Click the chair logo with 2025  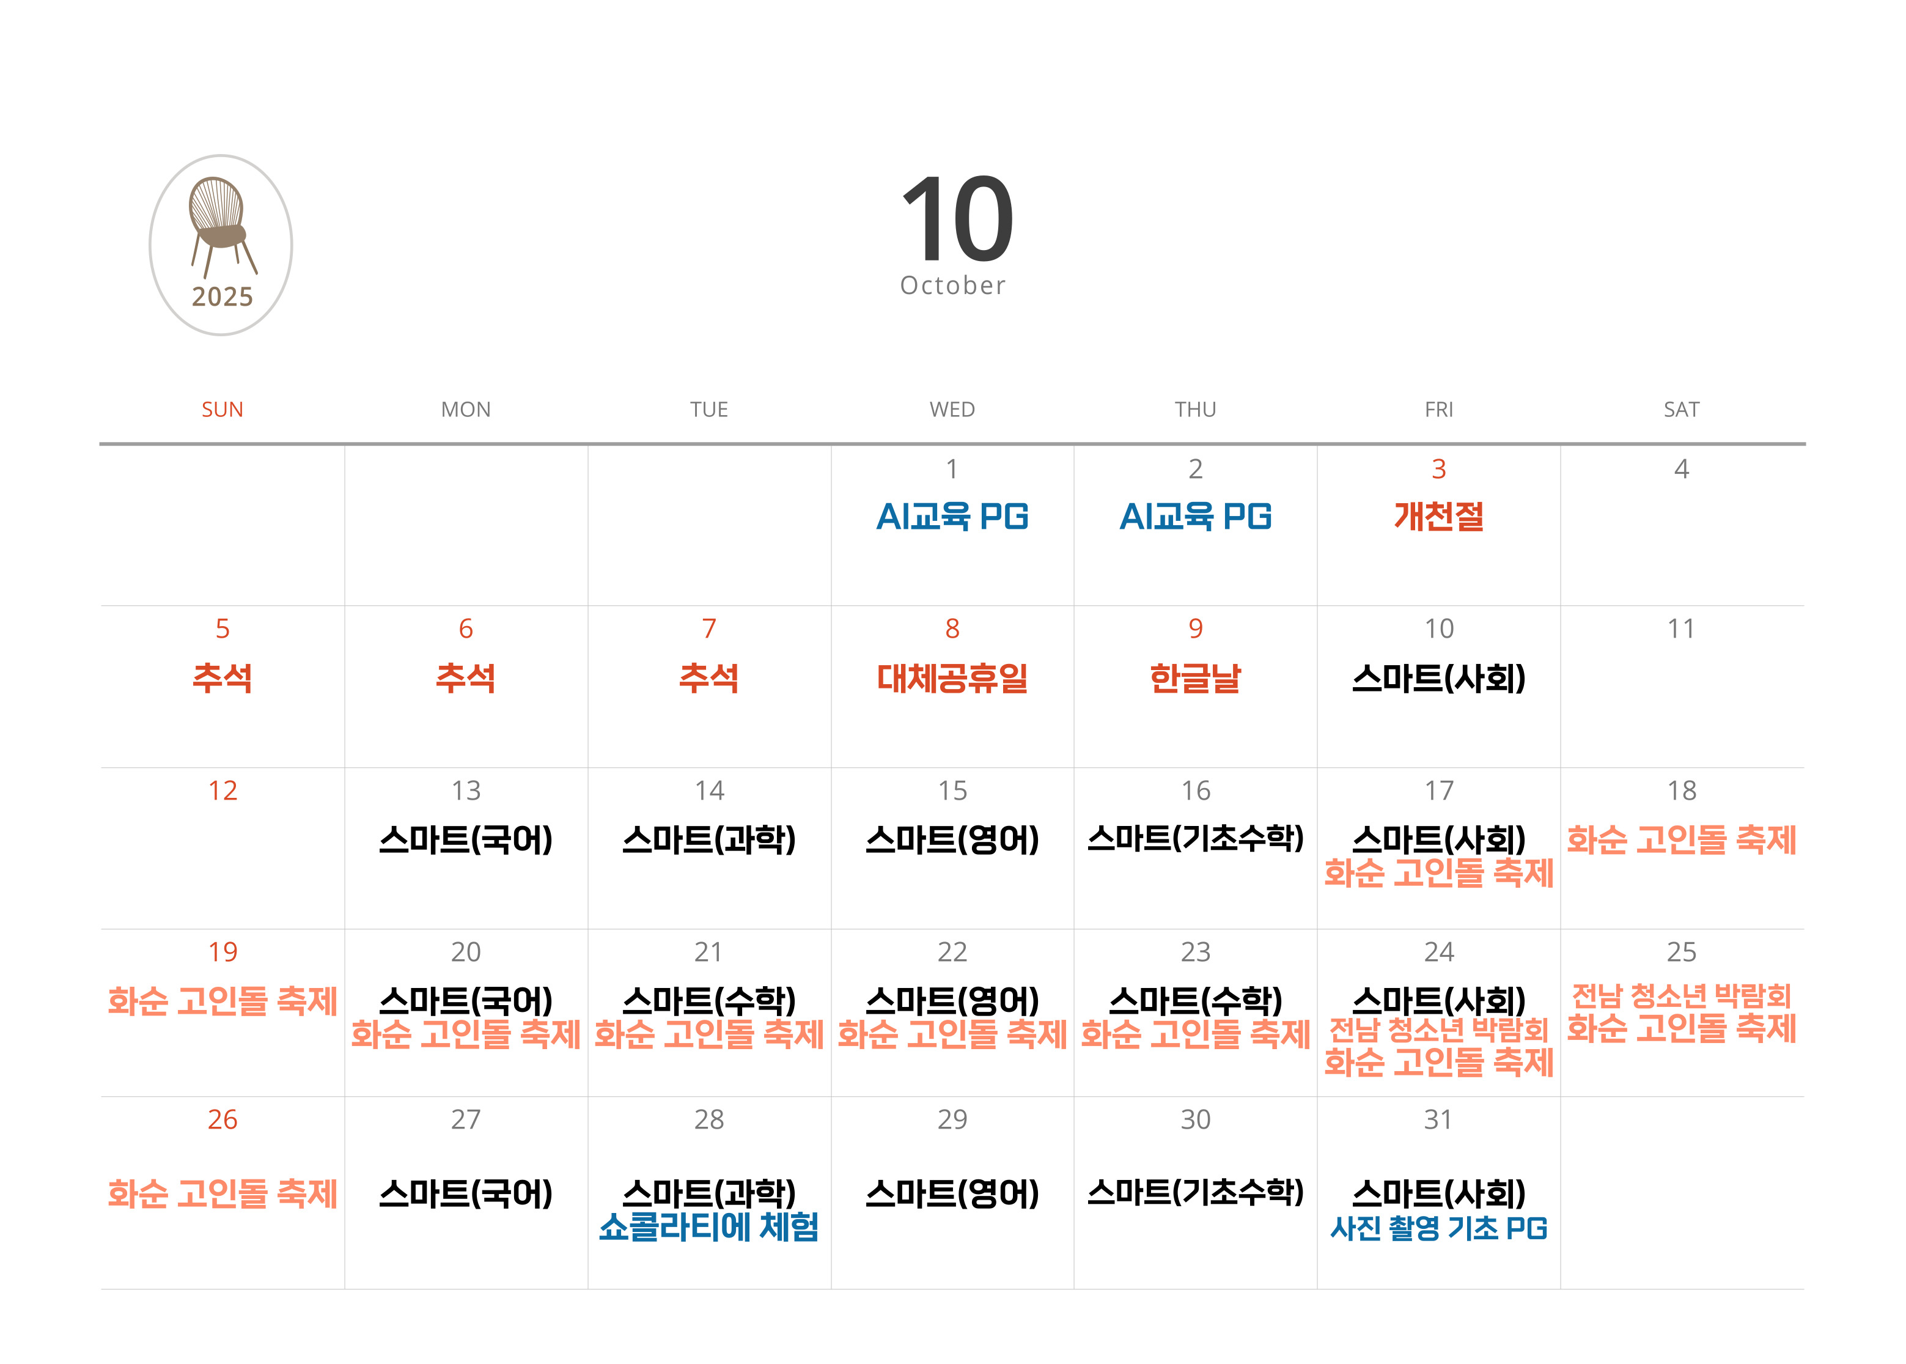click(221, 245)
